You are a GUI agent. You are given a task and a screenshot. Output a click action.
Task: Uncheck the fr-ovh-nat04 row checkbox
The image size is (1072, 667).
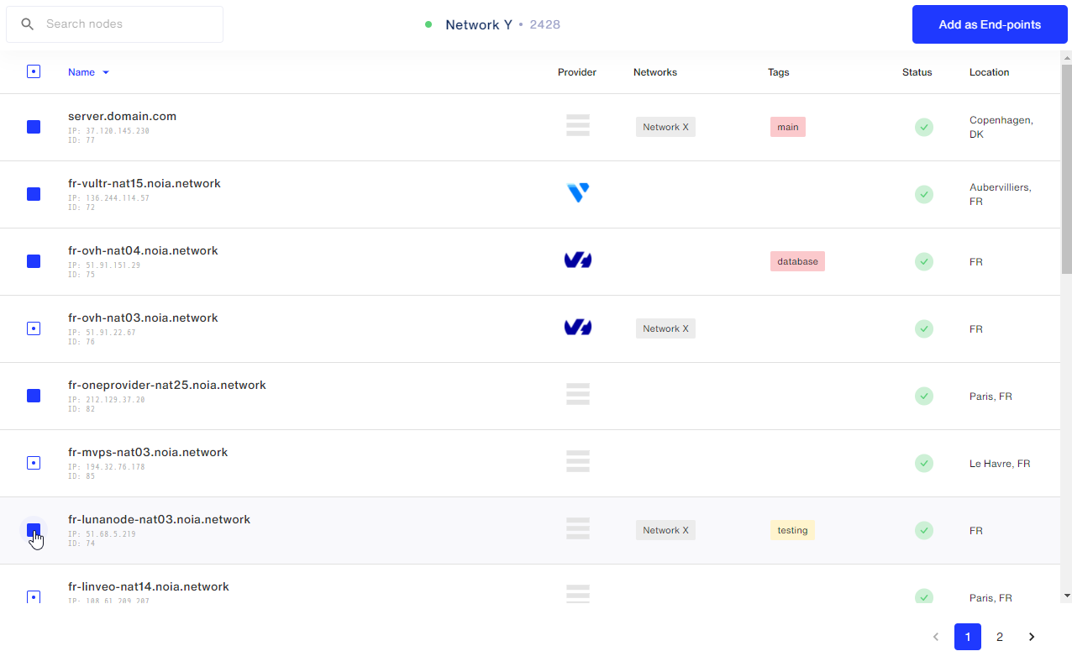(34, 261)
